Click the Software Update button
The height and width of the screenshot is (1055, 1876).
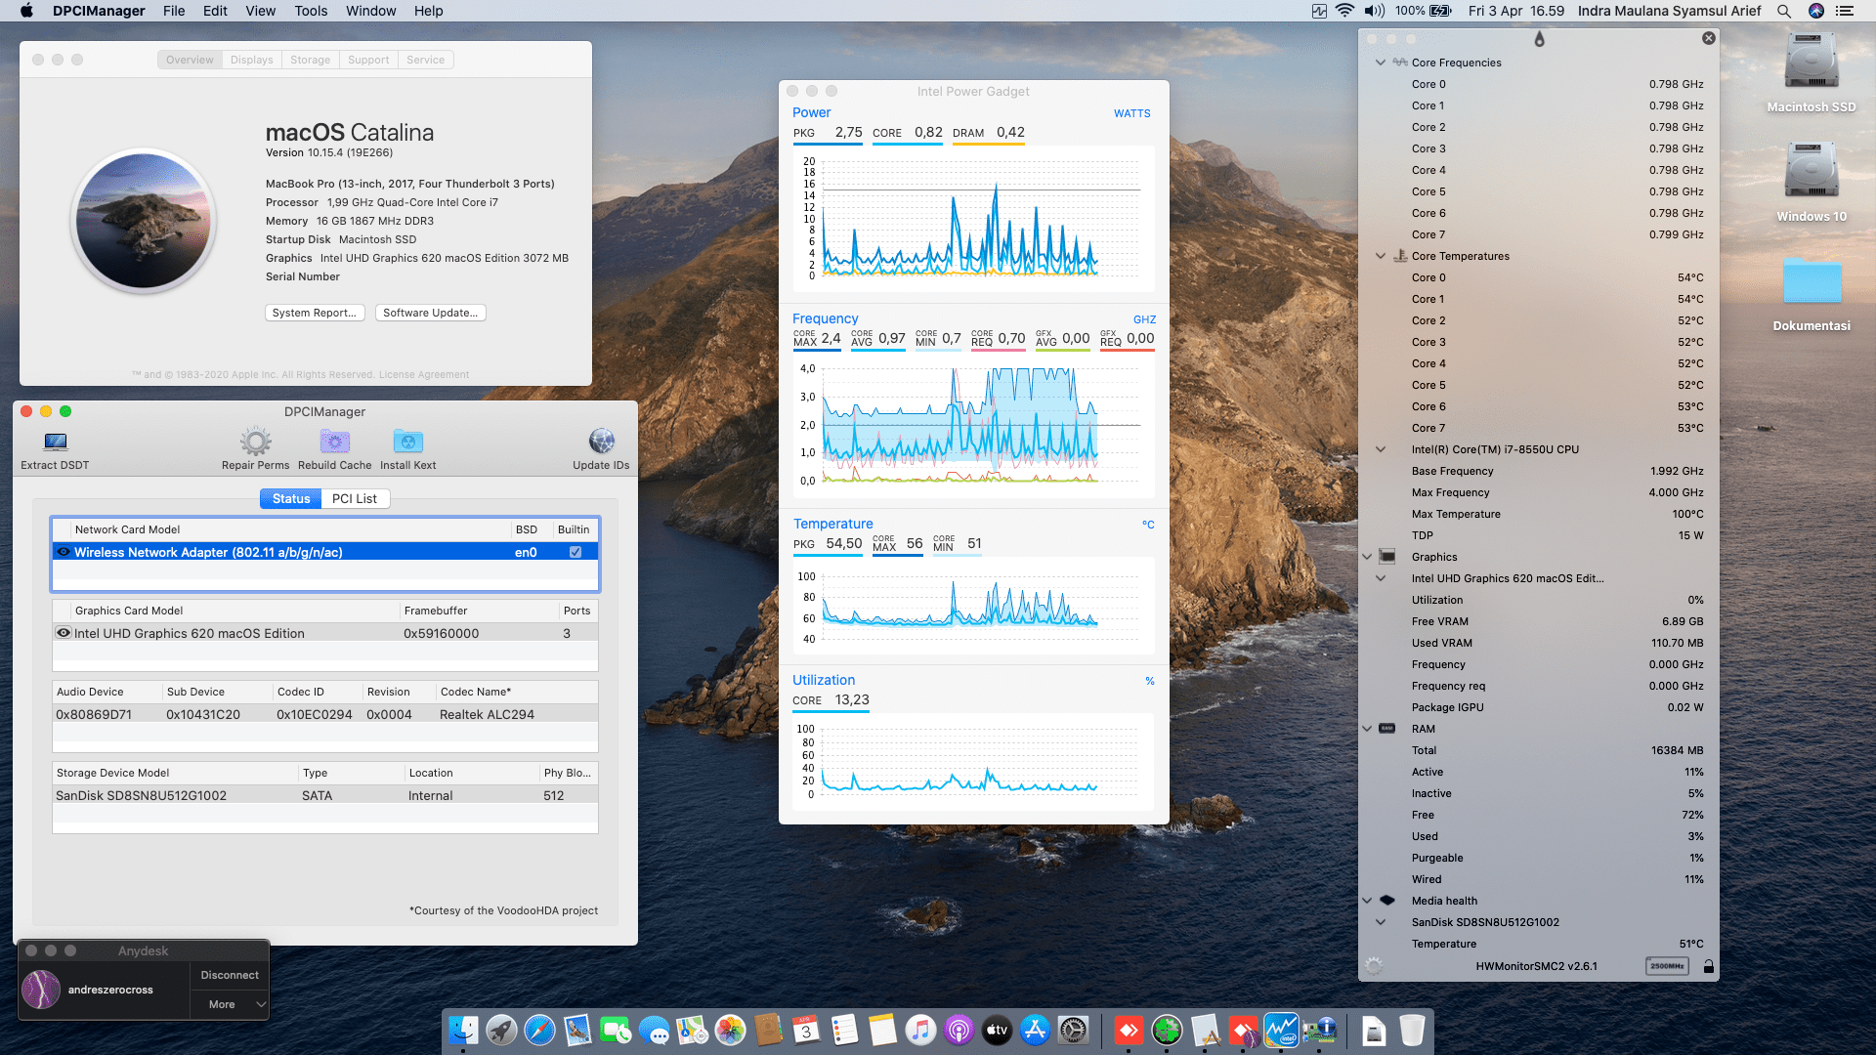430,313
